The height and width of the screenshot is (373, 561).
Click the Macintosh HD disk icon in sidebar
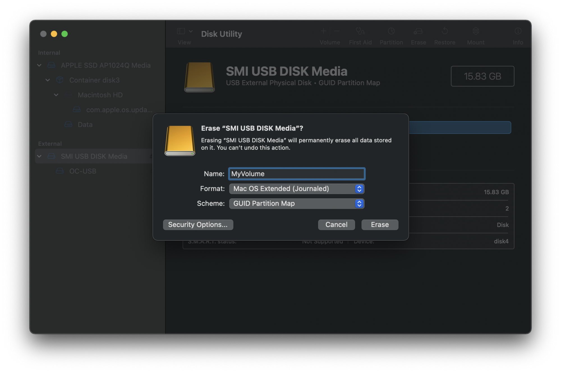tap(68, 95)
